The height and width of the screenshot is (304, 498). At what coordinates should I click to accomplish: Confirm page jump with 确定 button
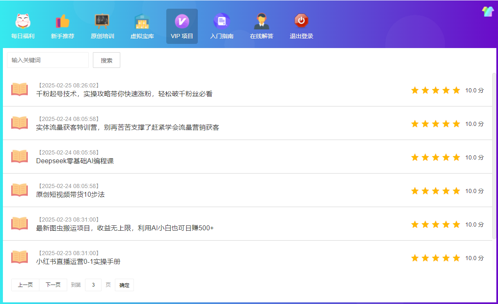[124, 285]
